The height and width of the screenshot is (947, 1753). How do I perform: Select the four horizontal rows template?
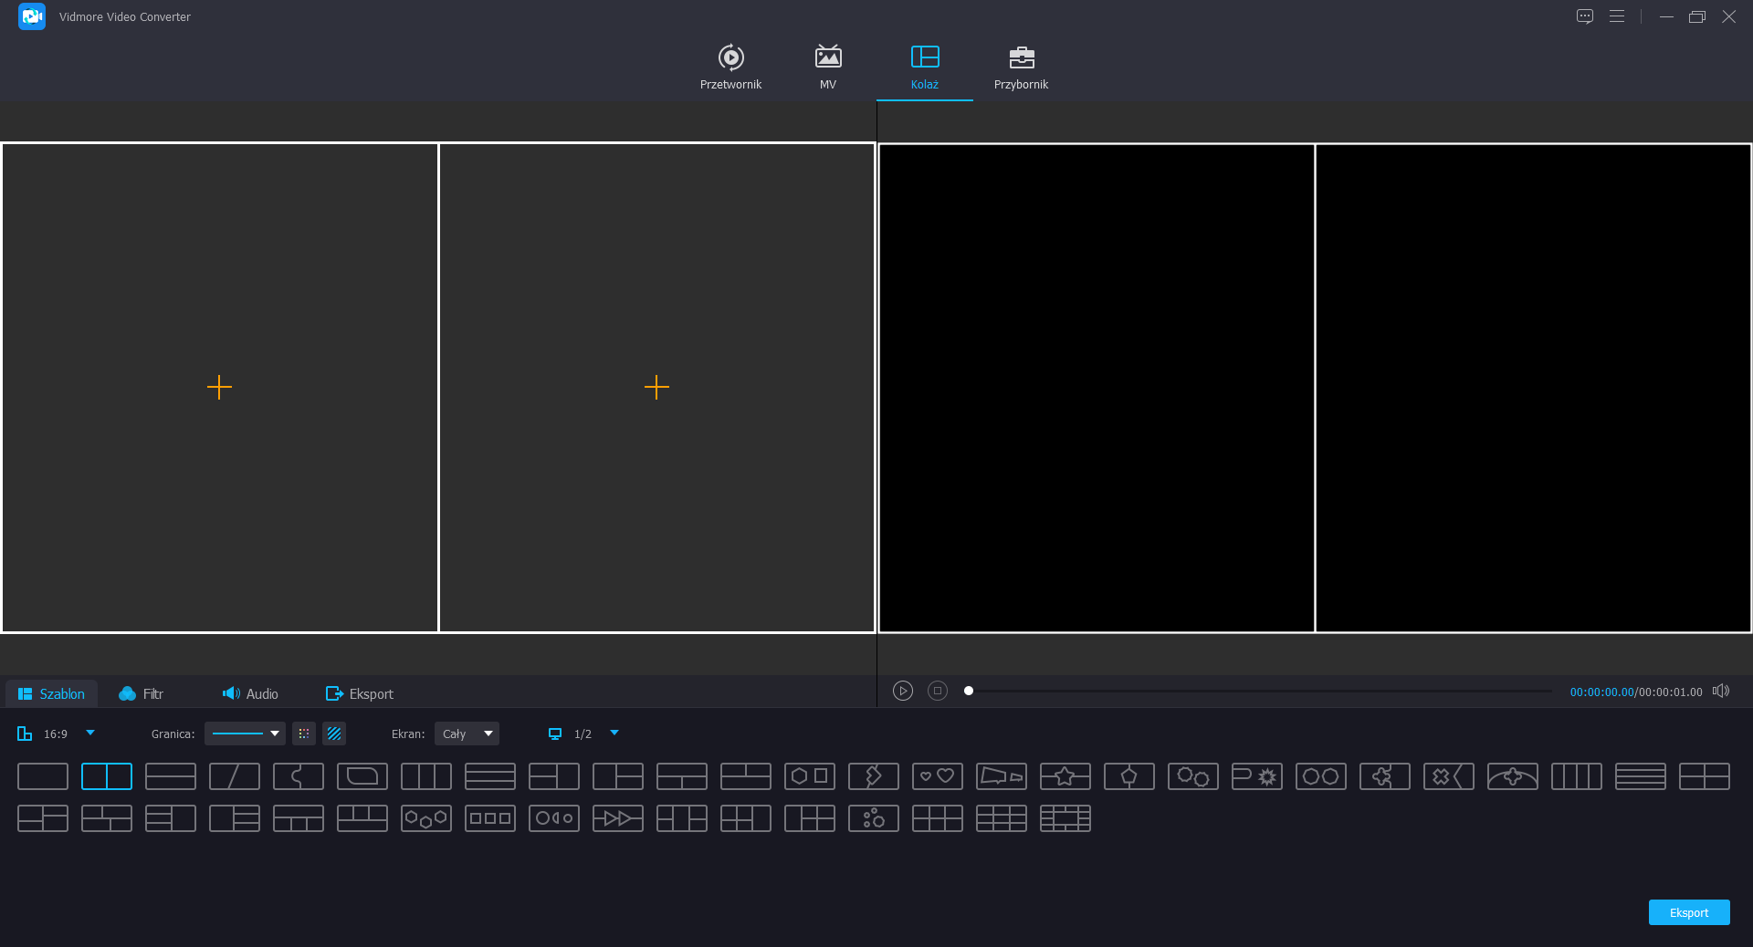(1641, 776)
